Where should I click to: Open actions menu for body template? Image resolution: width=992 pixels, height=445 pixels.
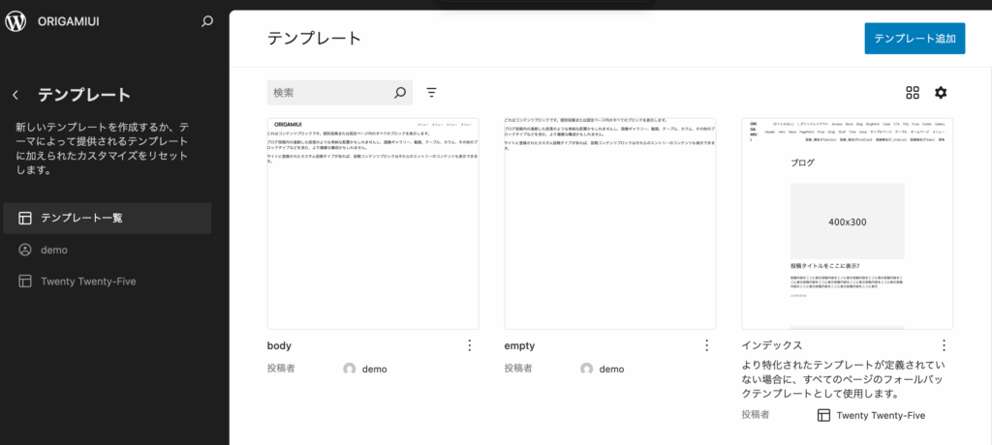click(x=470, y=345)
